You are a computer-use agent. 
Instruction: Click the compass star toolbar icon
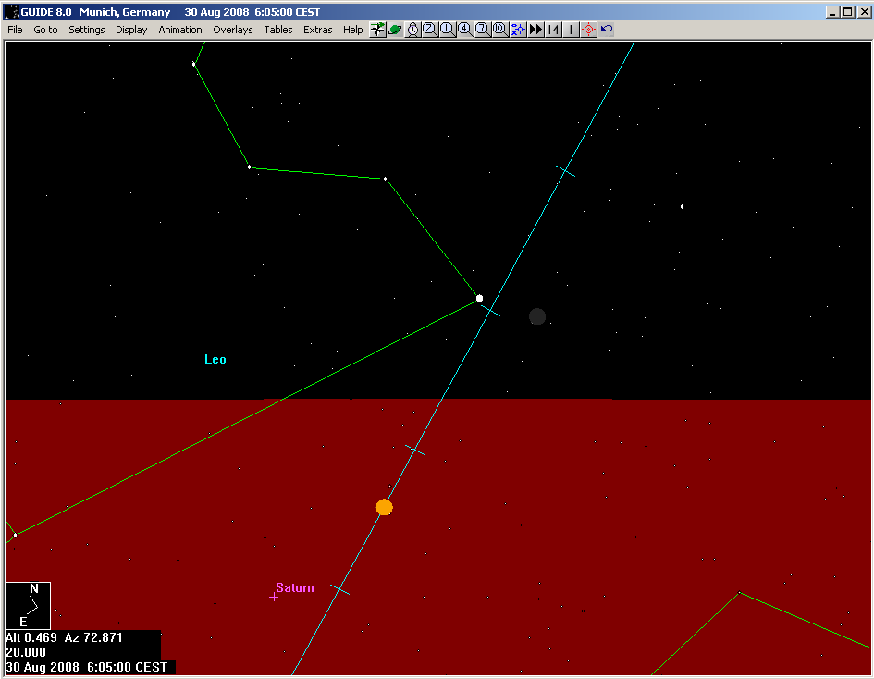[377, 30]
